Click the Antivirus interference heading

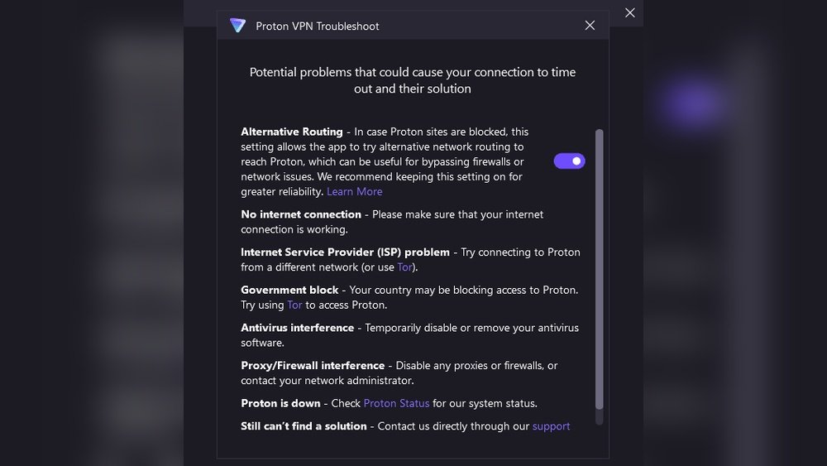pos(297,328)
